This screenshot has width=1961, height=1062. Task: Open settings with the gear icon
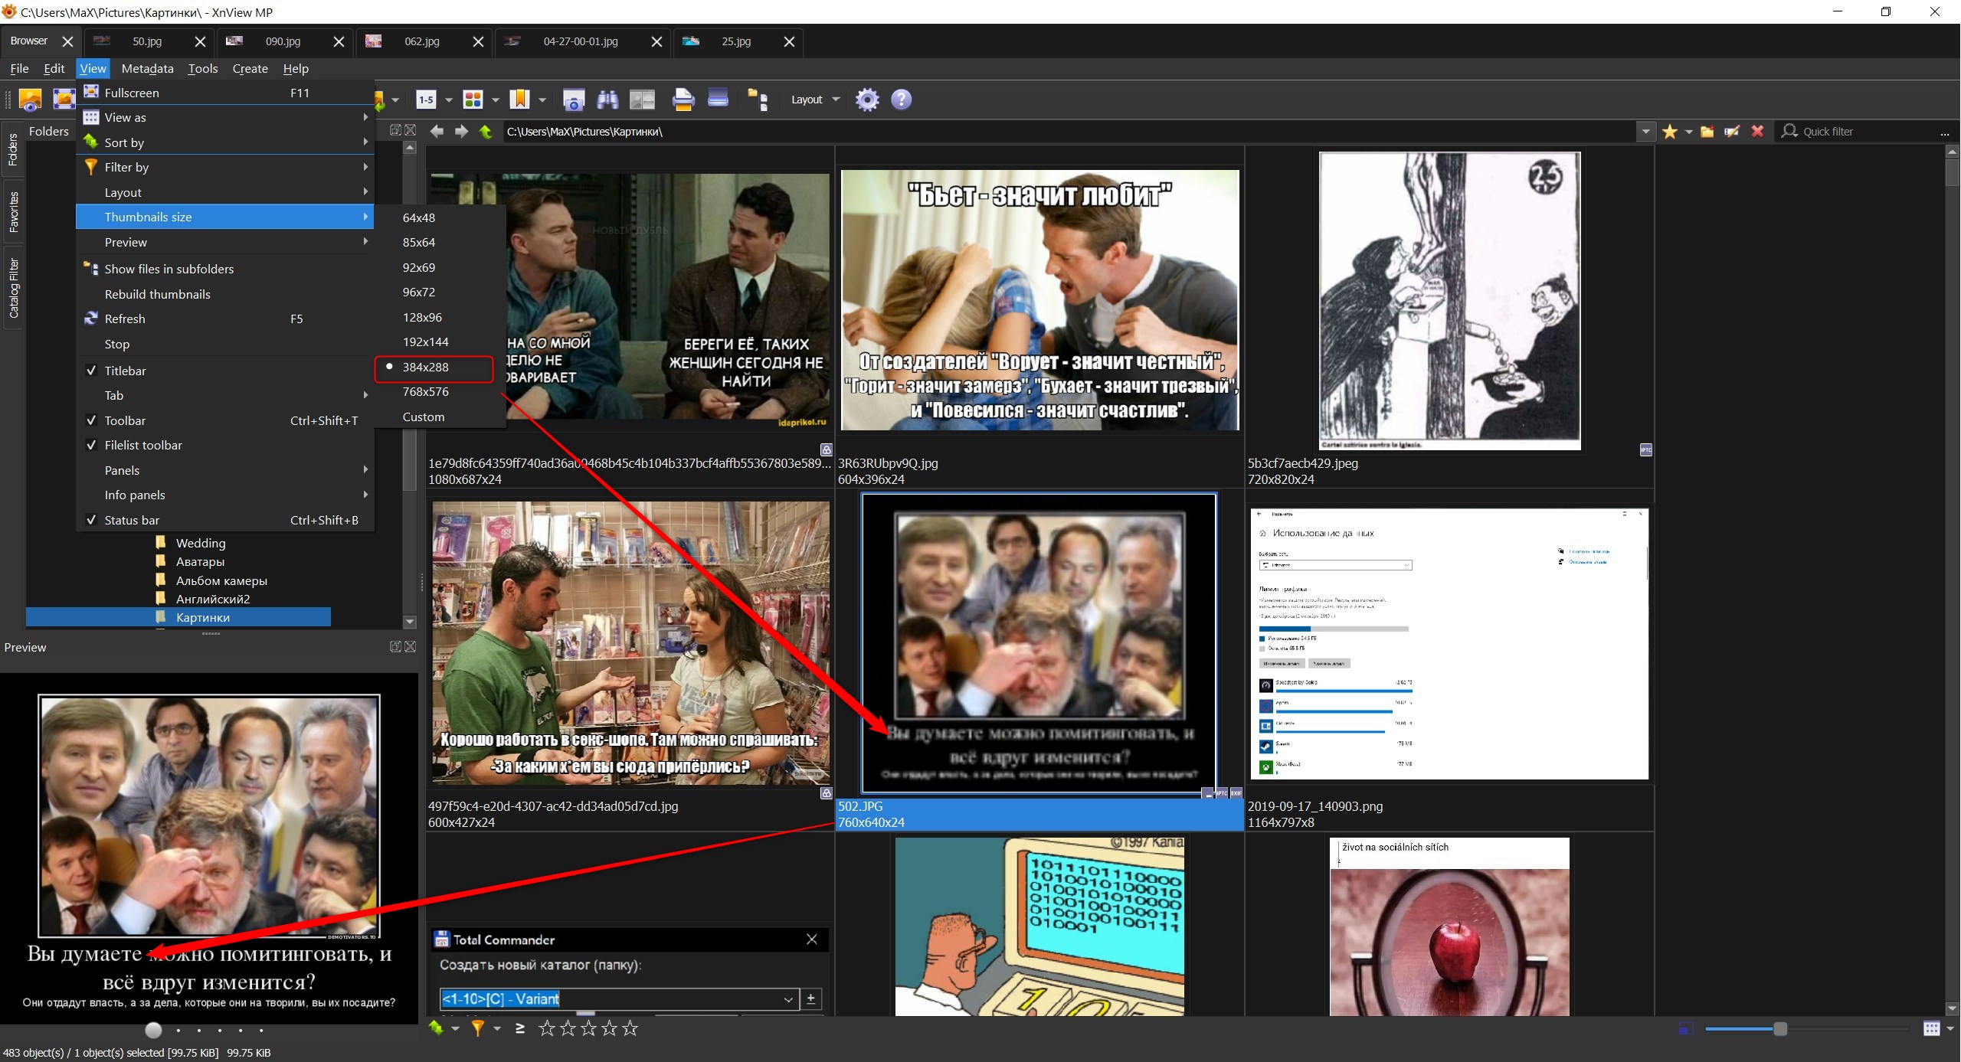867,100
